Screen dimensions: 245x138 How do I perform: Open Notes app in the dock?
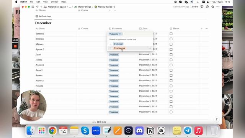click(x=74, y=130)
